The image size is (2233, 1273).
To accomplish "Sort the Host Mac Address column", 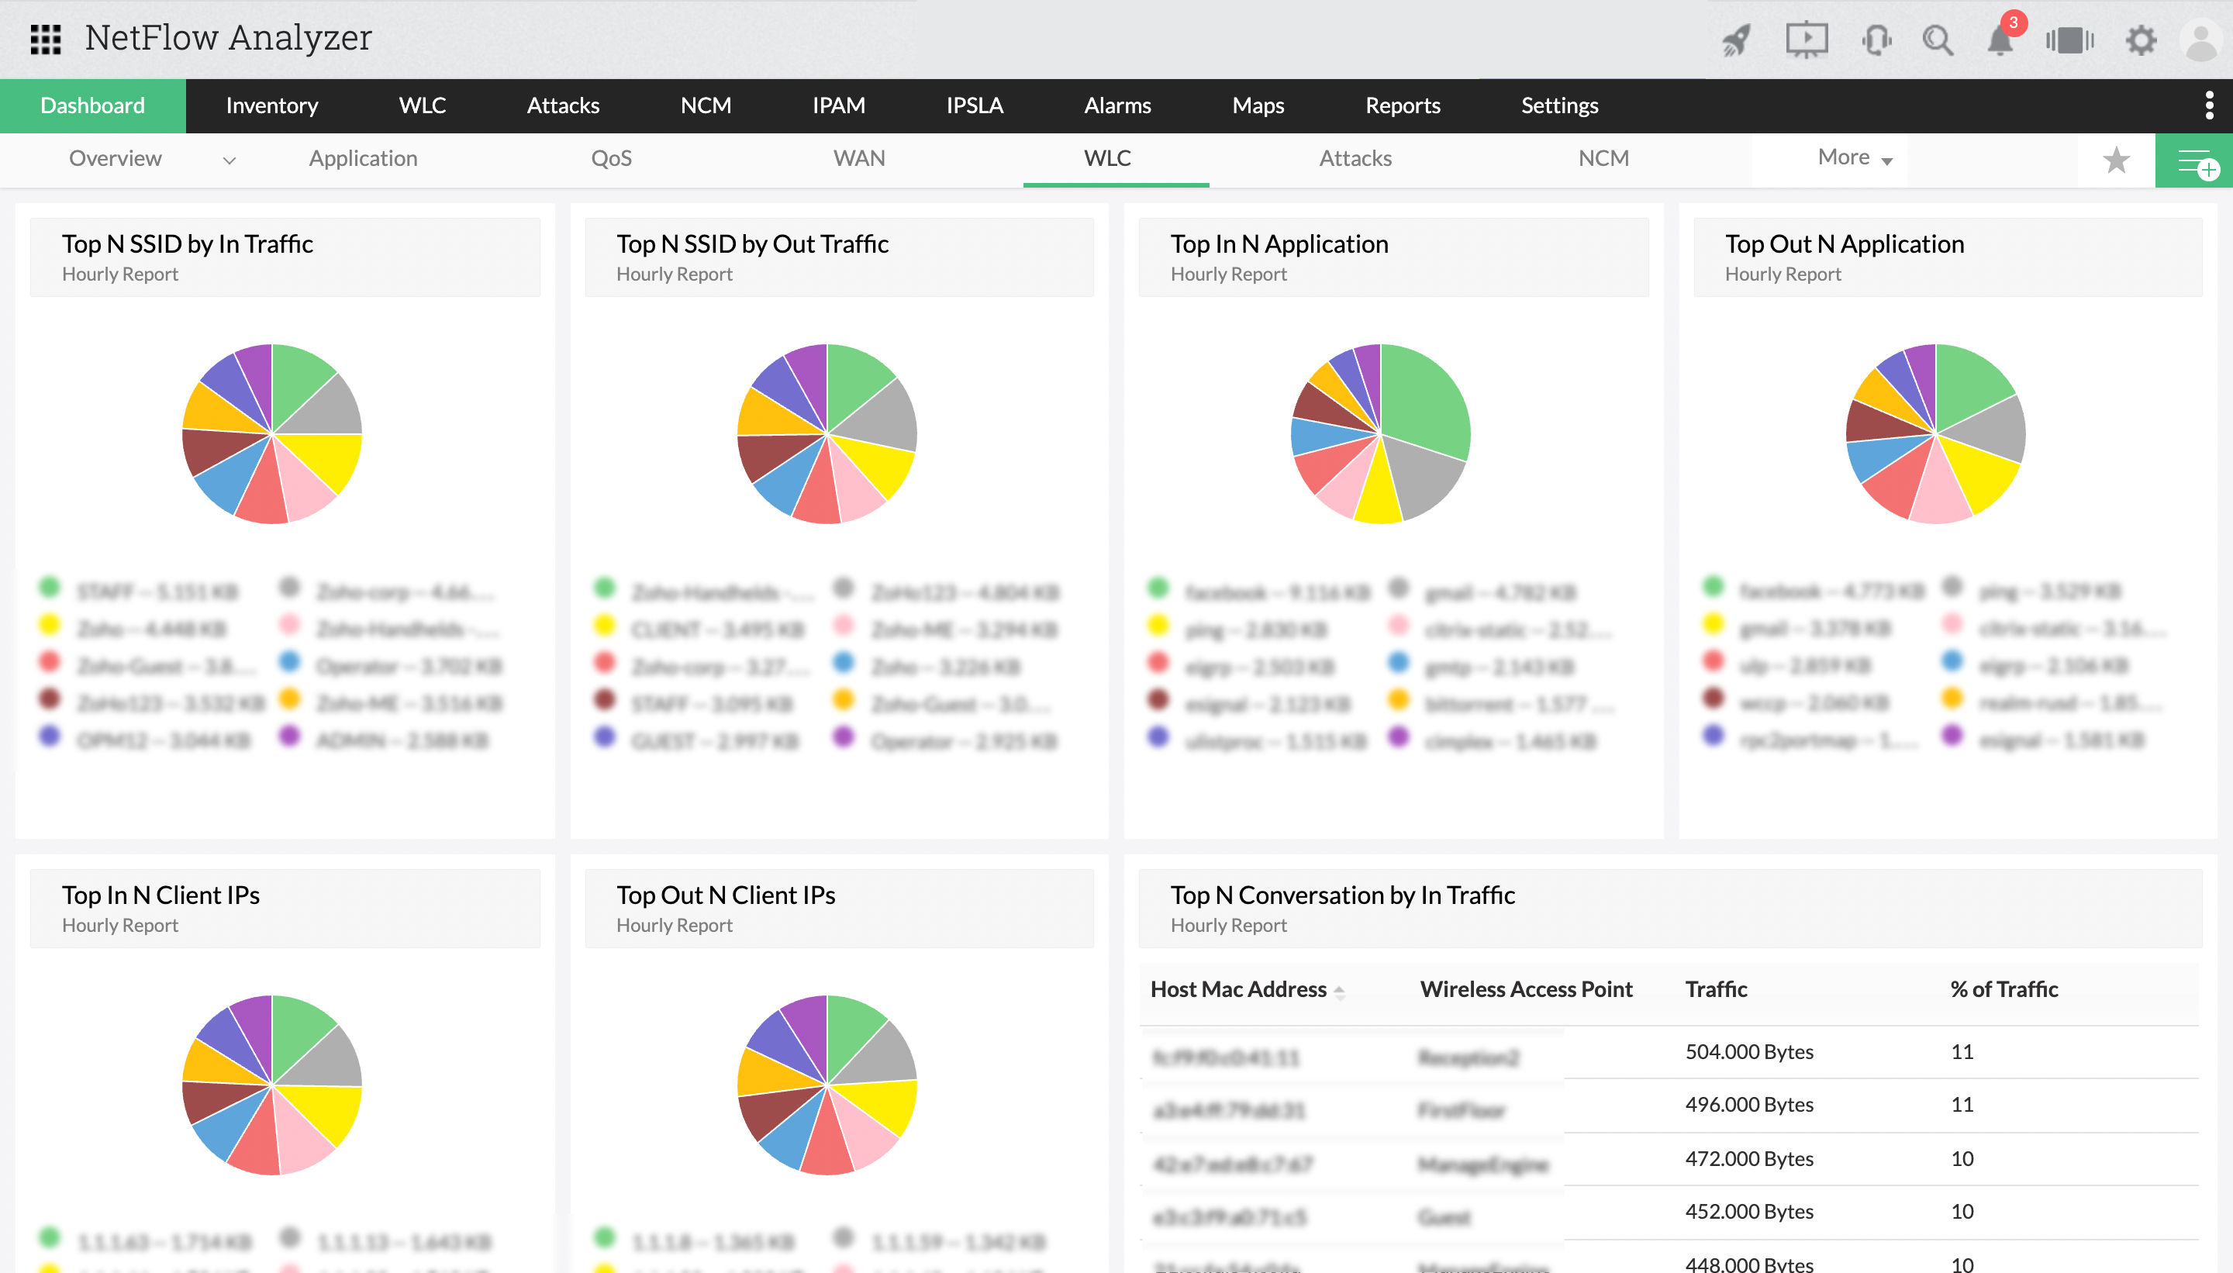I will click(x=1340, y=990).
